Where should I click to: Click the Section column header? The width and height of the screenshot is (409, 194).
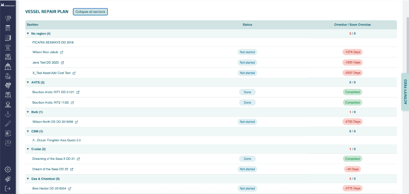(x=33, y=25)
